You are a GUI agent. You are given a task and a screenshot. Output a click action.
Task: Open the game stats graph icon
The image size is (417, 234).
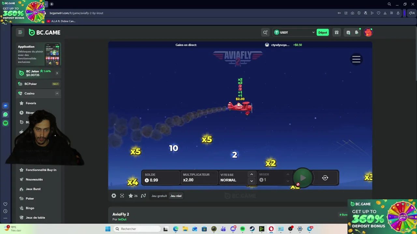[x=143, y=196]
